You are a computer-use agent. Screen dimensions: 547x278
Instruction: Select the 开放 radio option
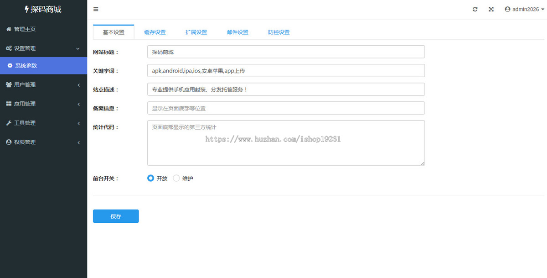pos(150,178)
